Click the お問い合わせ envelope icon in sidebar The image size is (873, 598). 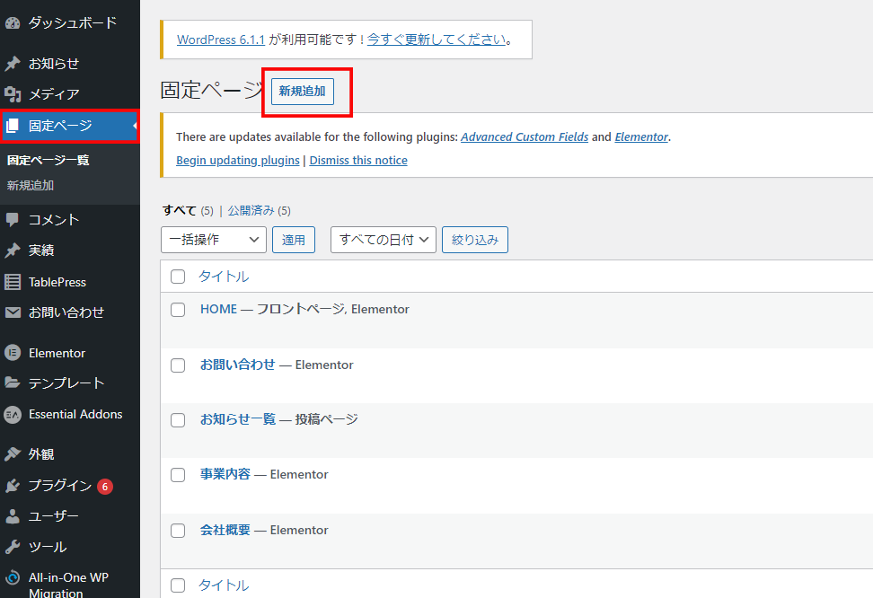click(13, 312)
